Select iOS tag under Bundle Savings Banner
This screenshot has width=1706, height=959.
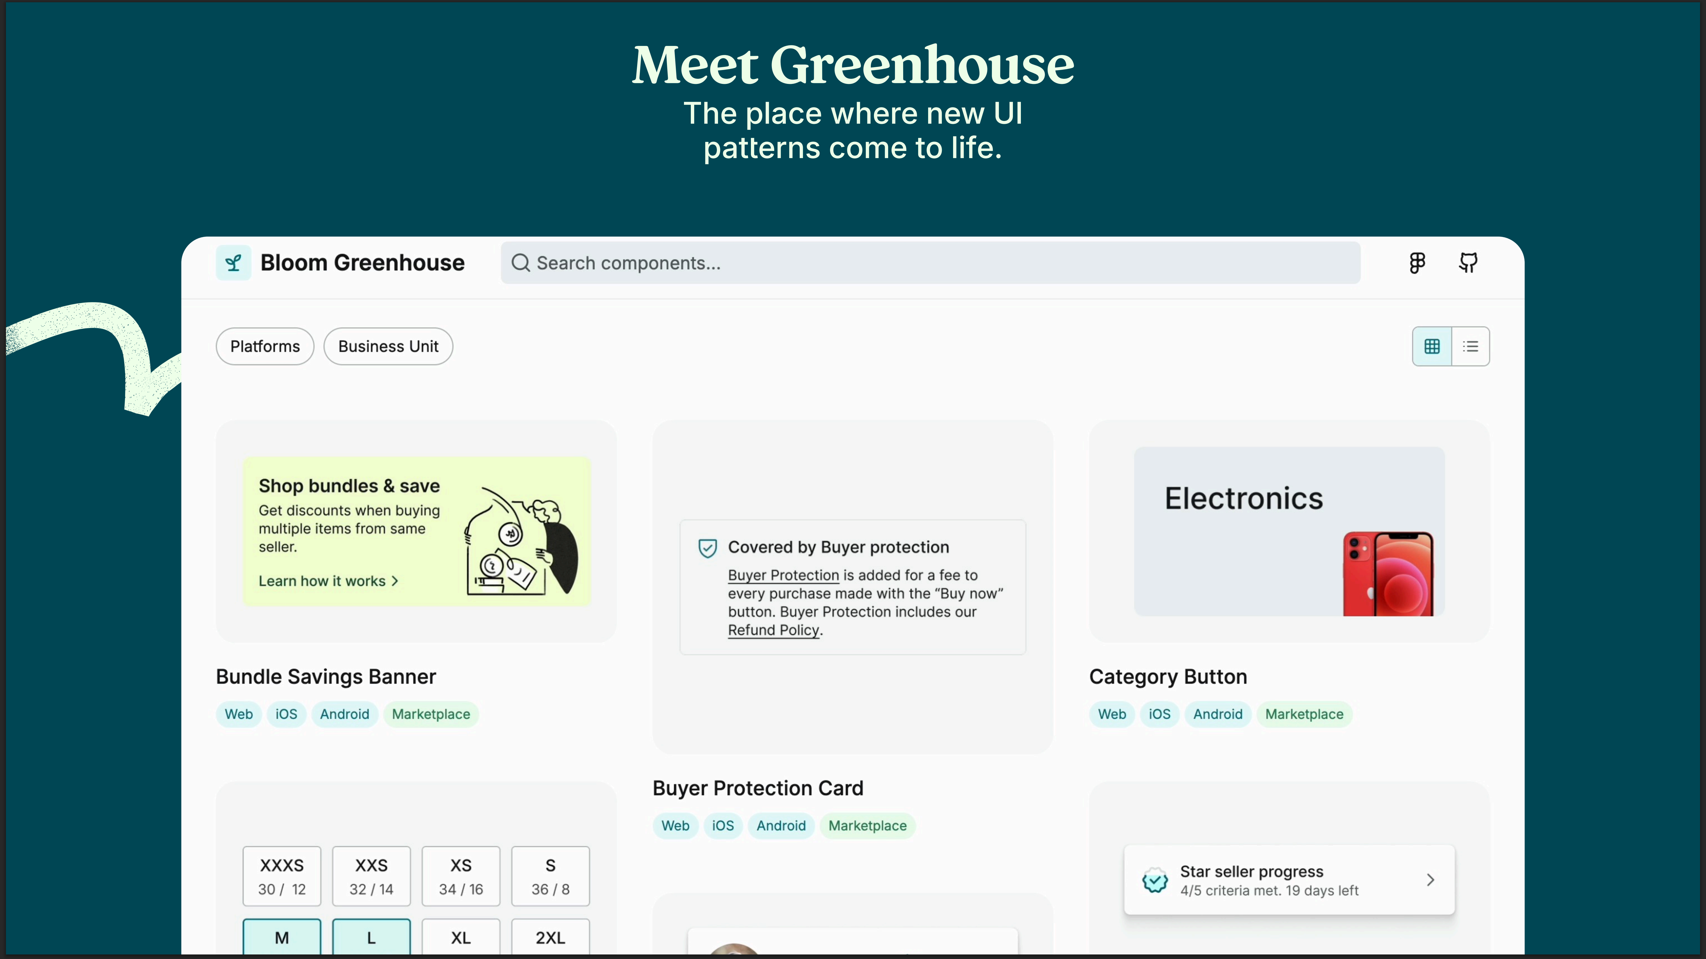point(286,714)
